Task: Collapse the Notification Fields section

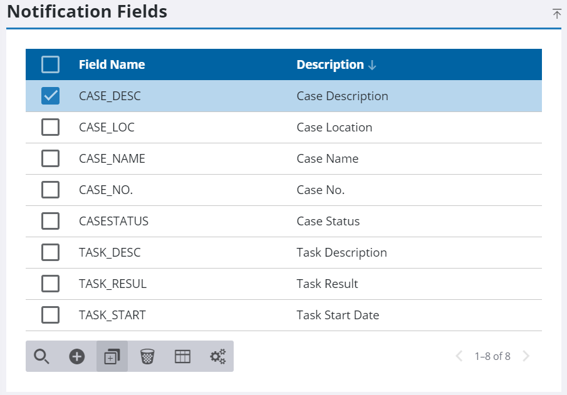Action: (556, 14)
